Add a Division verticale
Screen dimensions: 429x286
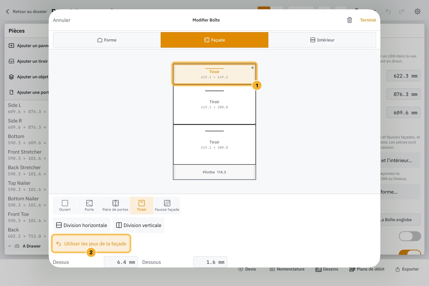tap(139, 225)
